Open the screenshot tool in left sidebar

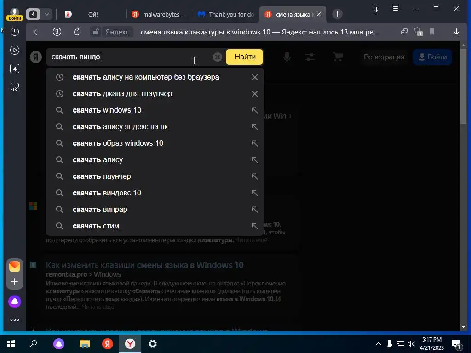tap(14, 87)
